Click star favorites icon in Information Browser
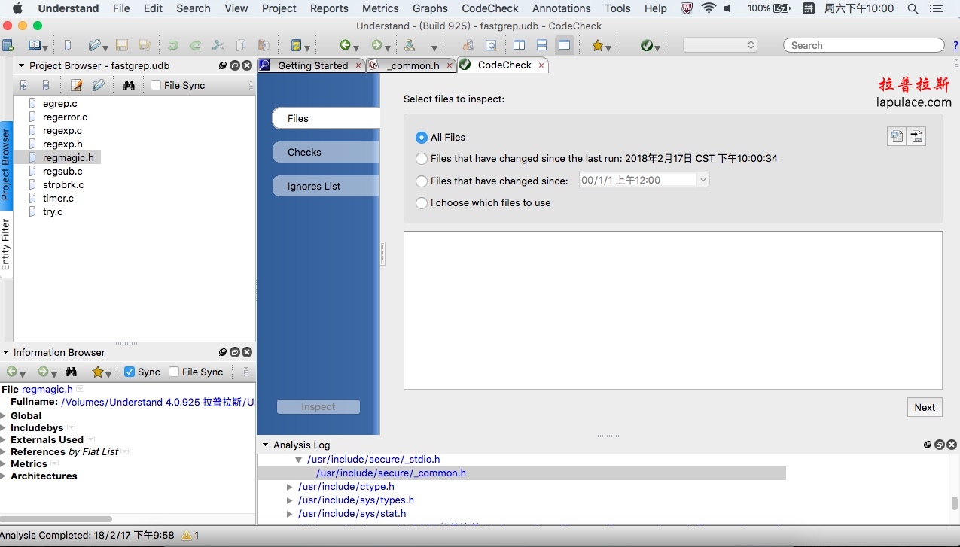This screenshot has width=960, height=547. (97, 372)
